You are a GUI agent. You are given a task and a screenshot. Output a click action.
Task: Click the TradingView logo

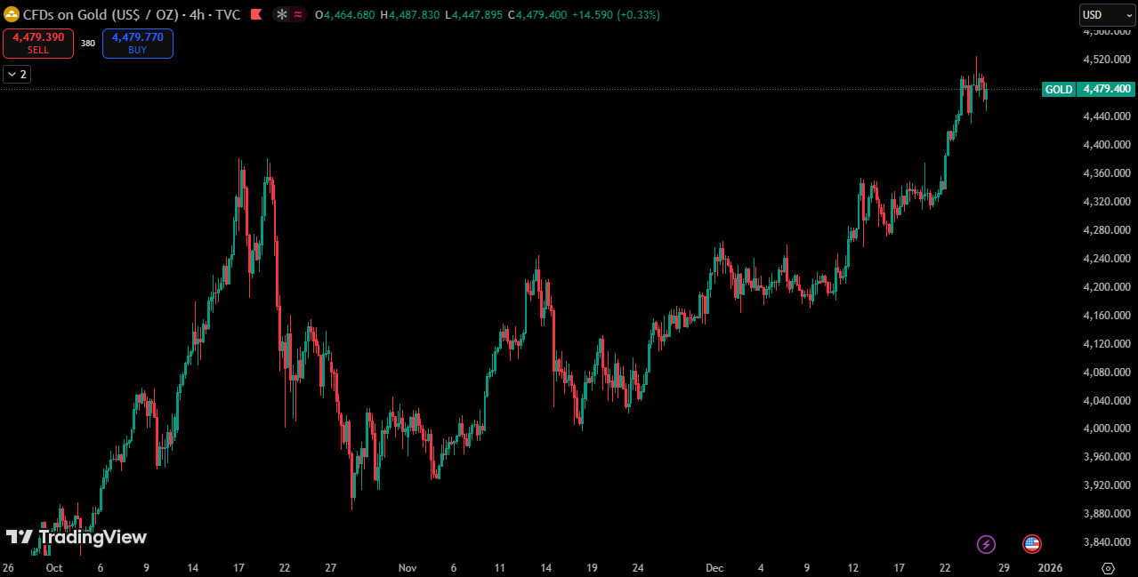click(x=77, y=537)
